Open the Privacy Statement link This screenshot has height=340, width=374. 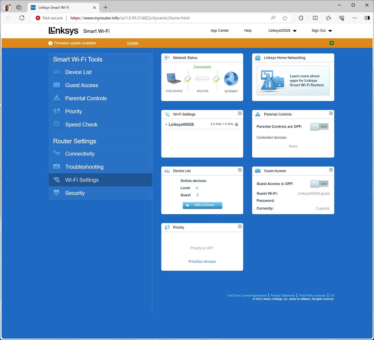click(x=282, y=296)
